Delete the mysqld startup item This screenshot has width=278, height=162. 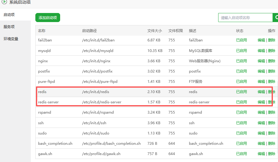pos(271,50)
